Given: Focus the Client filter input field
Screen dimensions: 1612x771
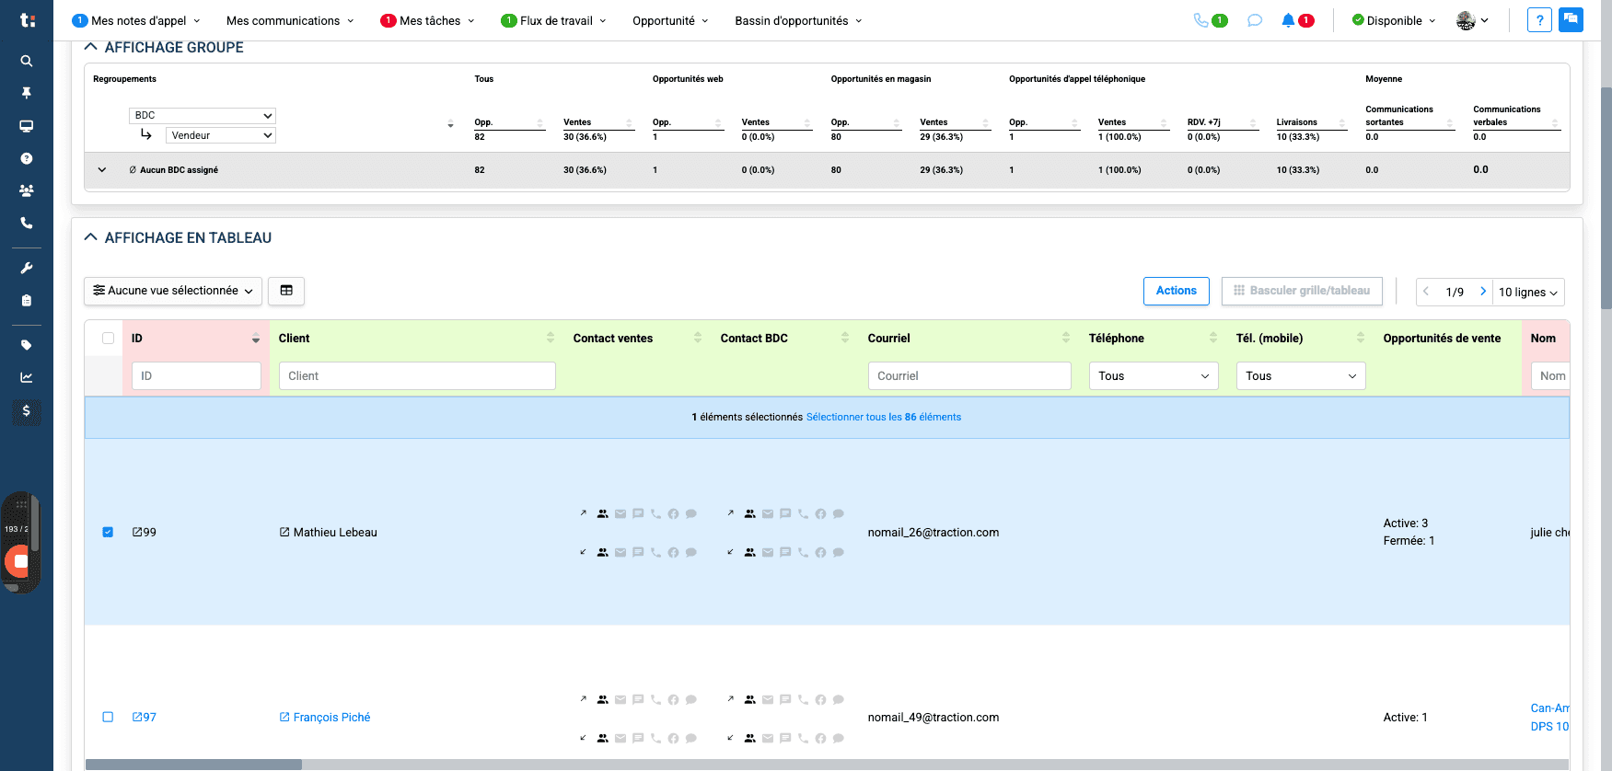Looking at the screenshot, I should coord(417,376).
